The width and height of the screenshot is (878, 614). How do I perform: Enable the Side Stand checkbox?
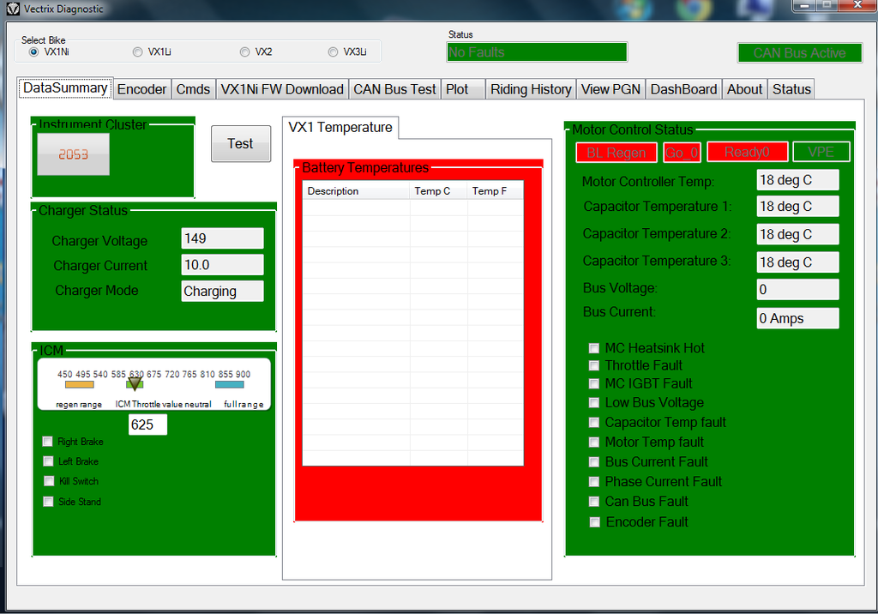click(x=48, y=502)
